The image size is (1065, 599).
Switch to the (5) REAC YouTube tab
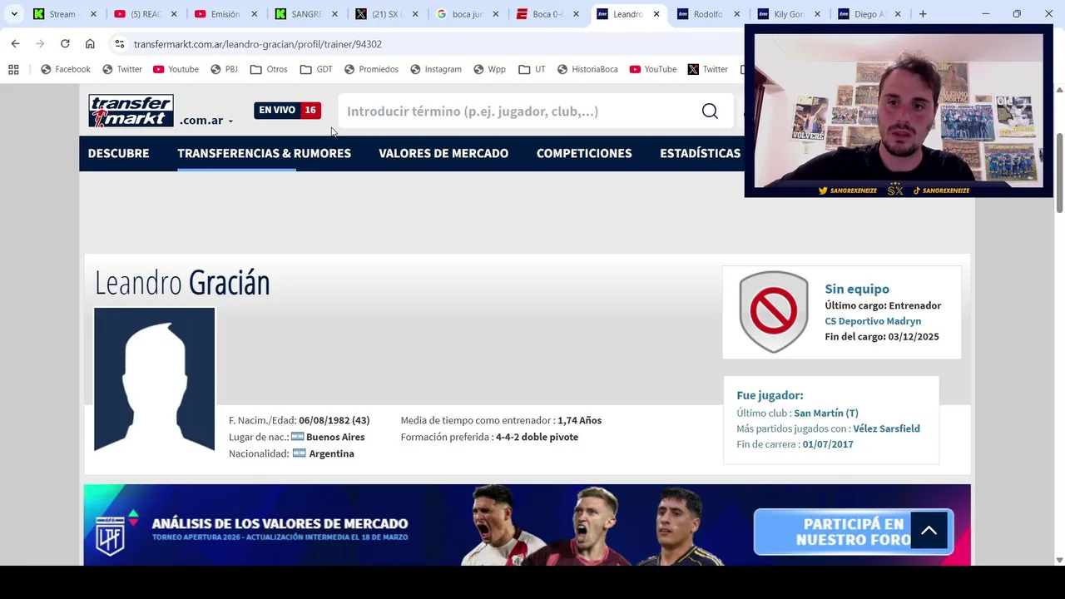click(x=143, y=14)
